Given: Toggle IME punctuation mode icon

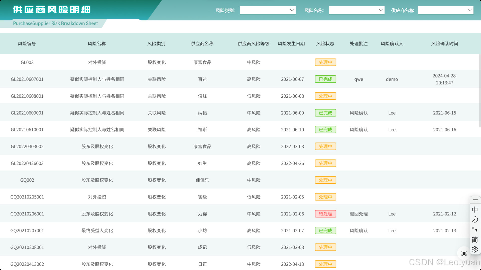Looking at the screenshot, I should pyautogui.click(x=475, y=229).
